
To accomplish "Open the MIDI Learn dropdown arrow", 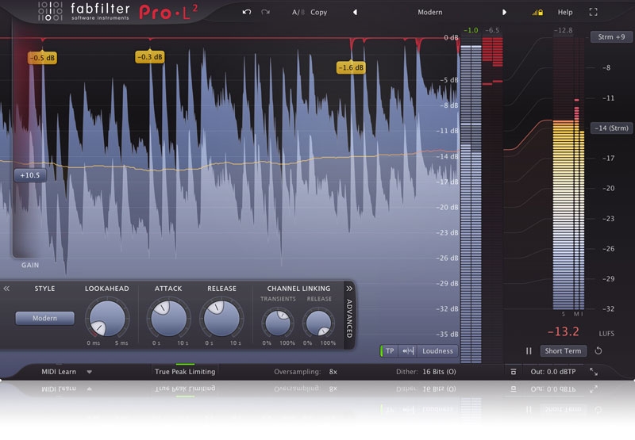I will pos(90,371).
